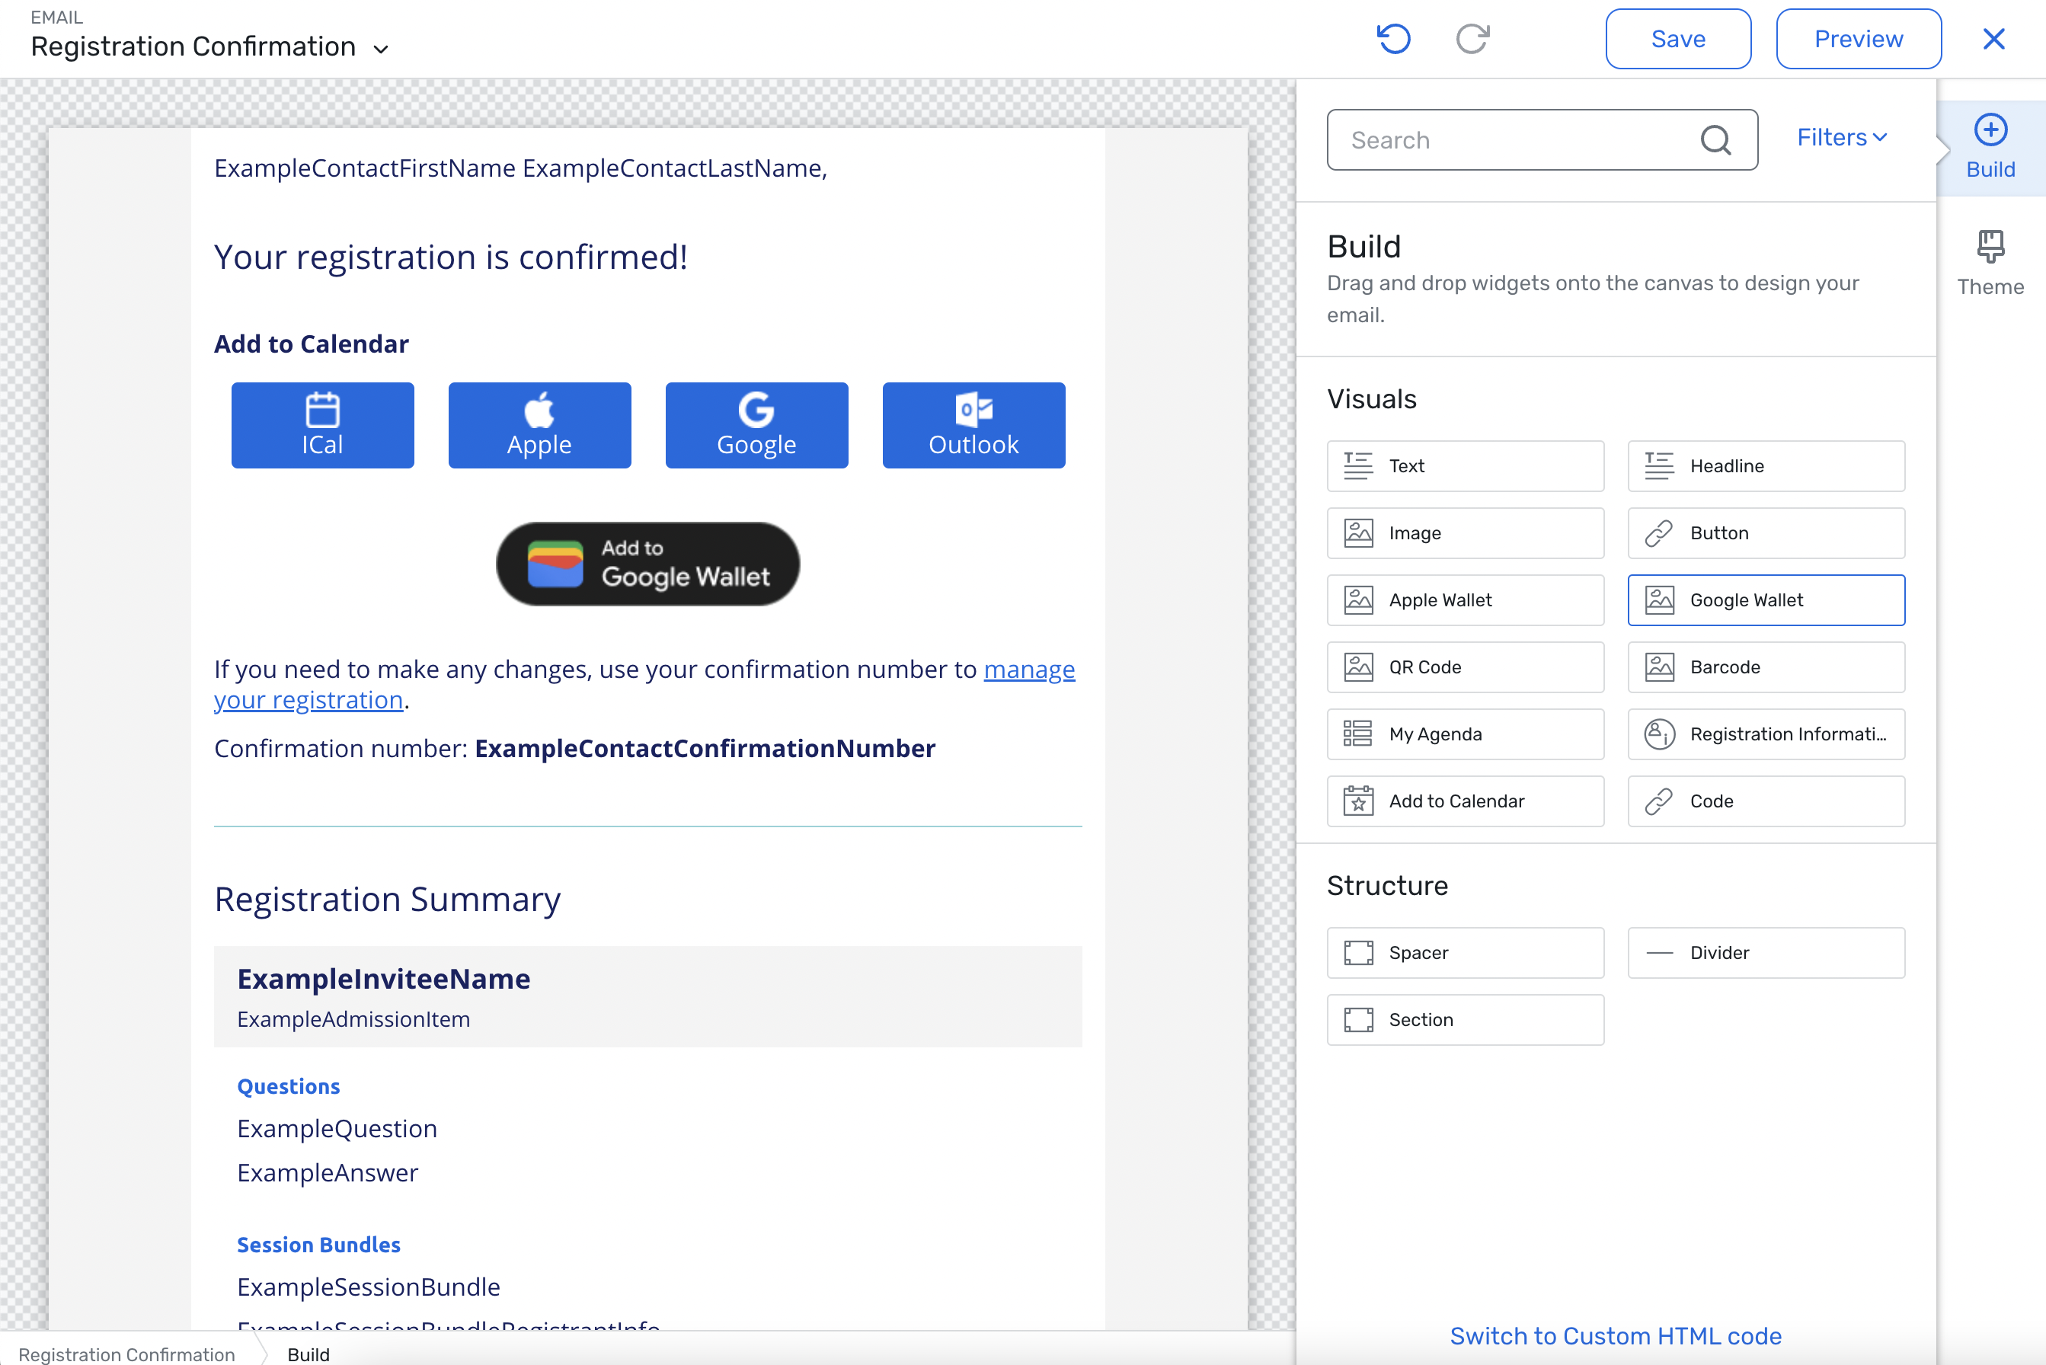Select the Google Wallet widget

[x=1766, y=599]
